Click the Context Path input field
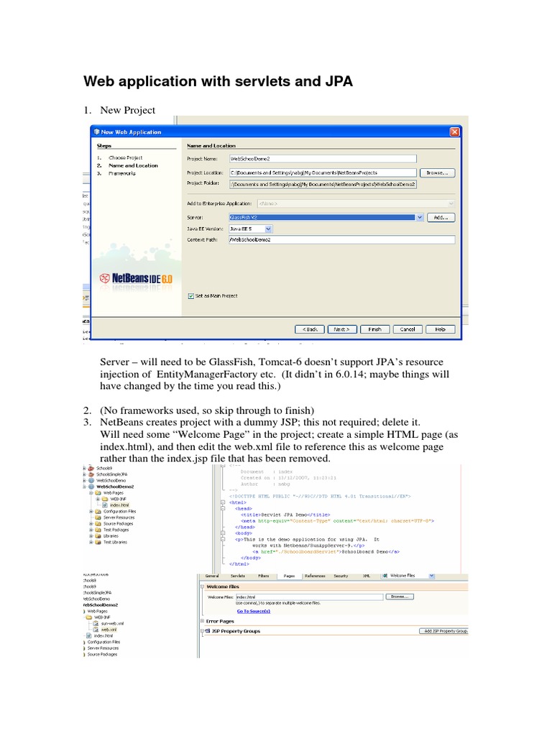Screen dimensions: 552x736 pos(341,240)
